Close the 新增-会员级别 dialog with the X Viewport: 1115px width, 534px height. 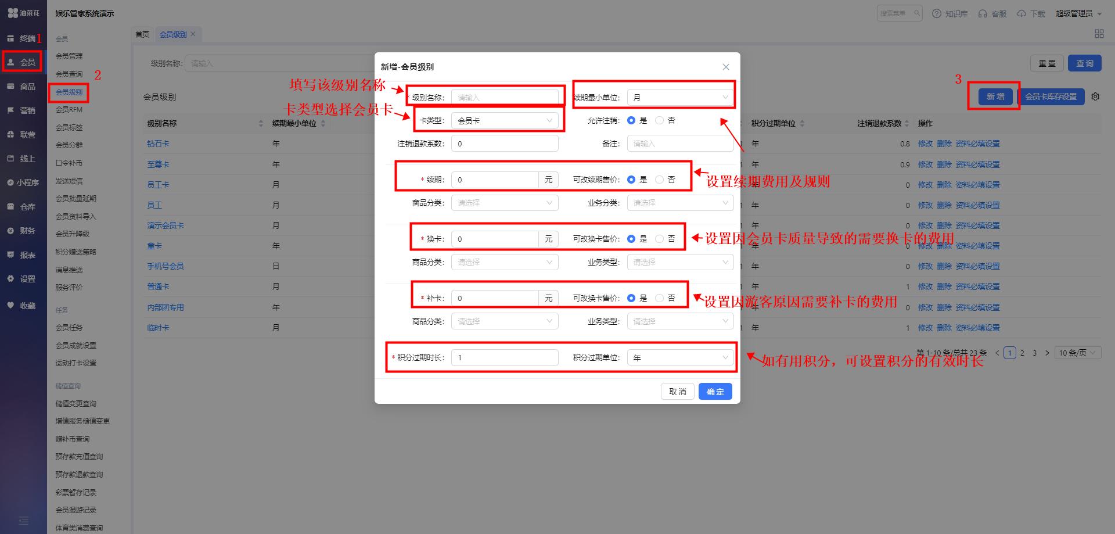coord(726,67)
